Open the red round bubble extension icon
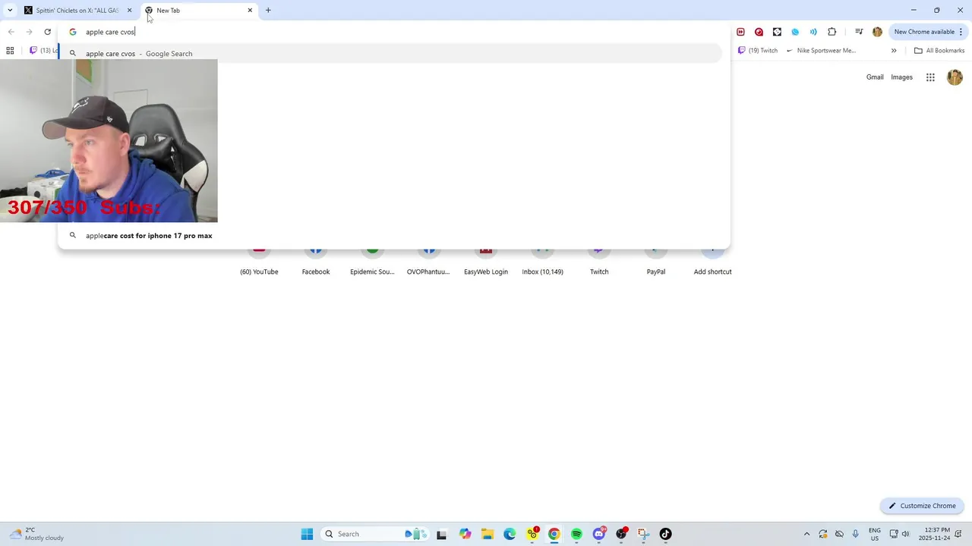This screenshot has height=546, width=972. pos(759,32)
